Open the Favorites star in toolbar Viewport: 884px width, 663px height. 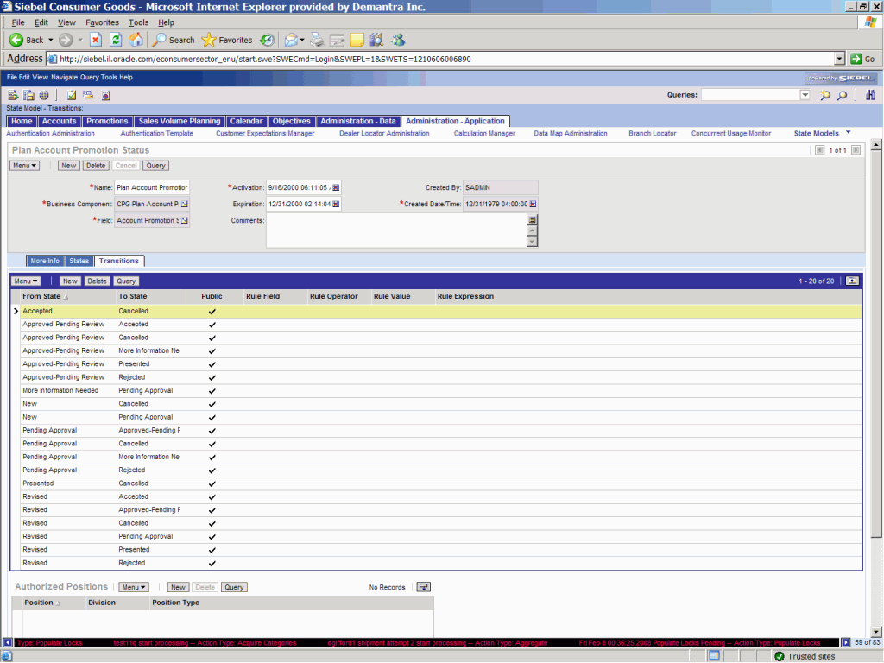[209, 40]
